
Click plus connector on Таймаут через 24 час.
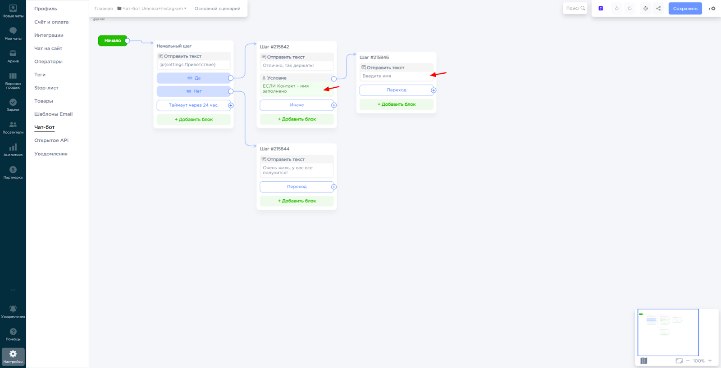(231, 105)
